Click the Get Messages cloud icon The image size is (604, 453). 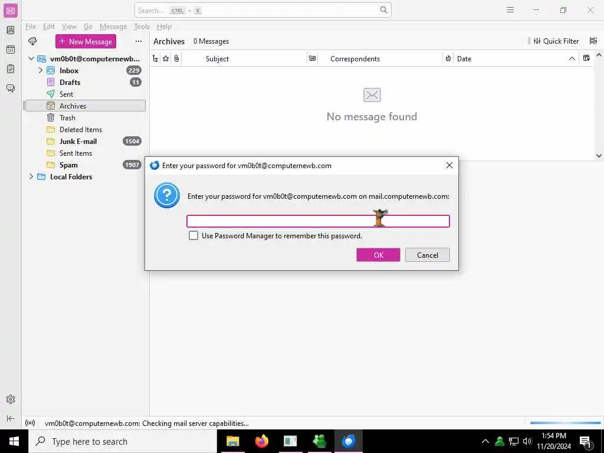pos(33,41)
